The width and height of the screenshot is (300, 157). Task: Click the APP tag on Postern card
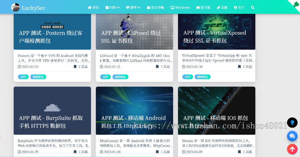(23, 77)
